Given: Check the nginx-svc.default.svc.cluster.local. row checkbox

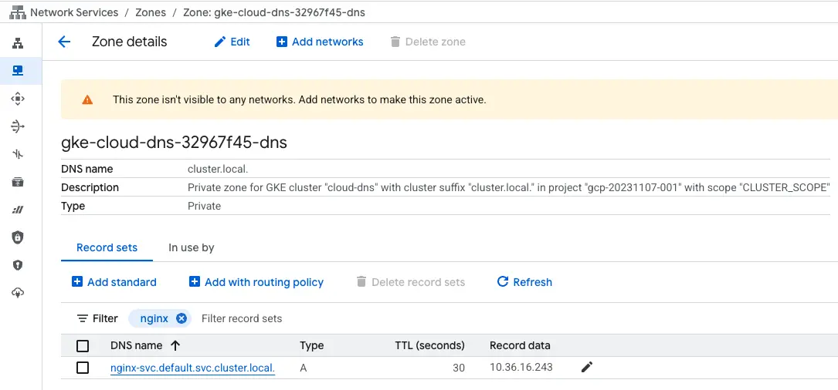Looking at the screenshot, I should [x=83, y=368].
